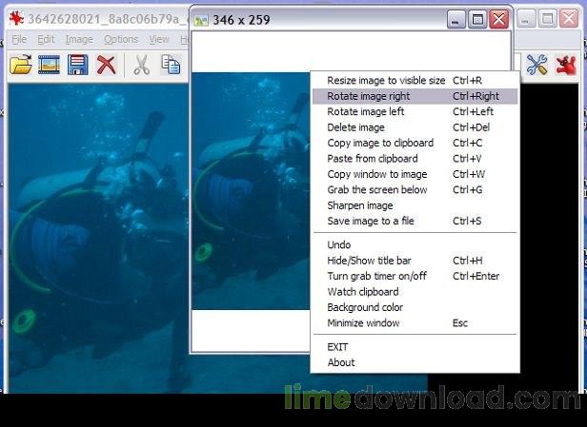
Task: Click the copy documents toolbar icon
Action: point(171,65)
